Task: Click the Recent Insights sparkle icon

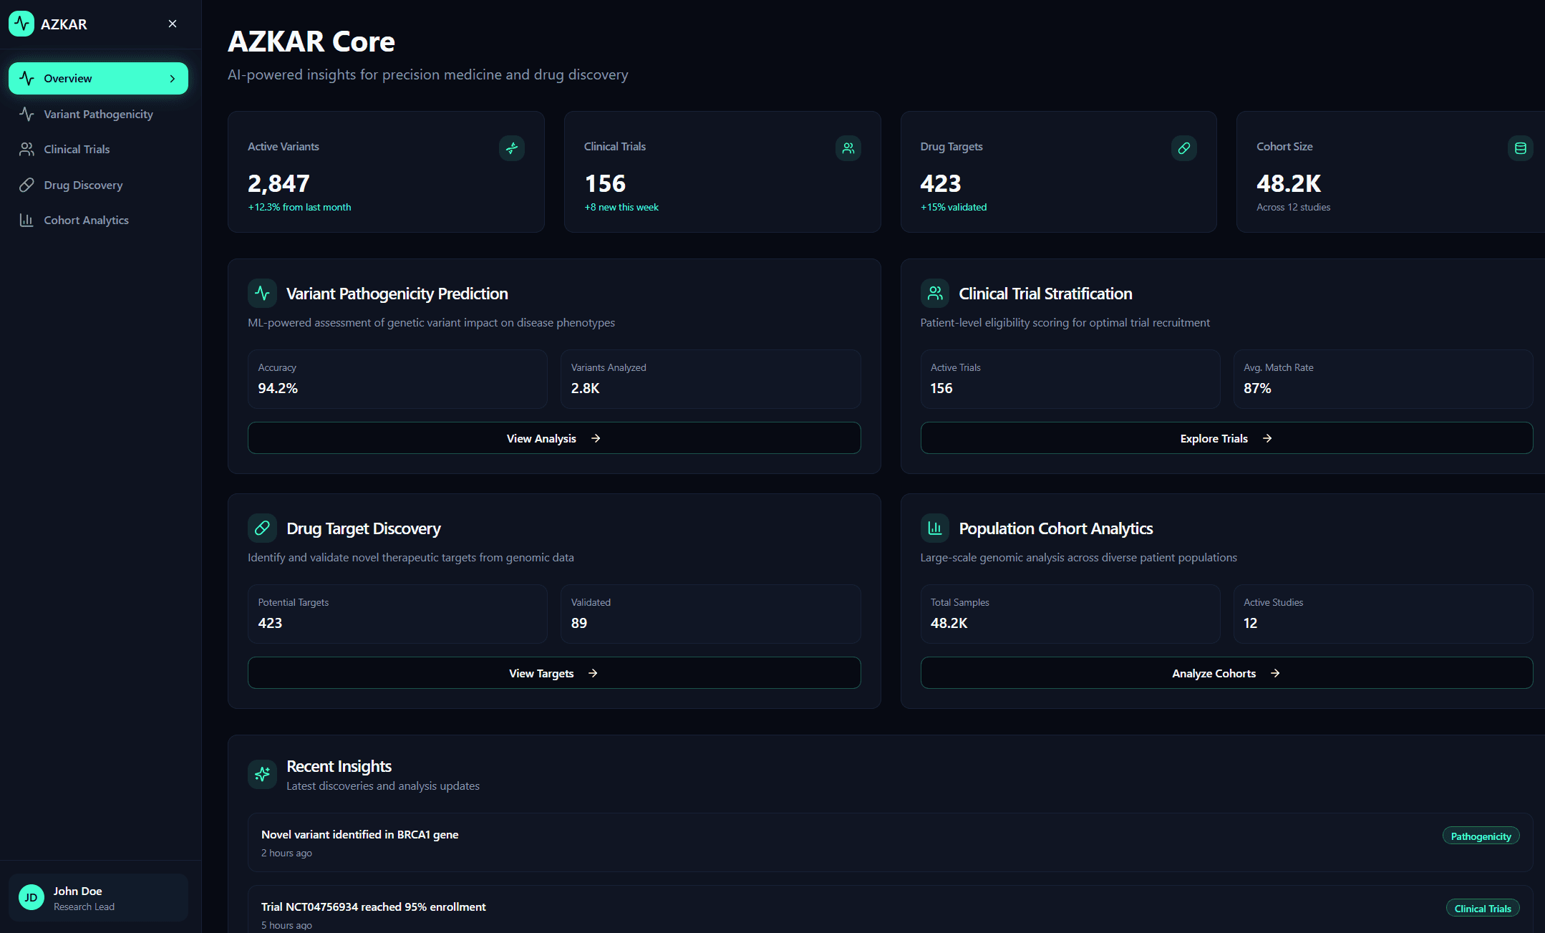Action: tap(262, 774)
